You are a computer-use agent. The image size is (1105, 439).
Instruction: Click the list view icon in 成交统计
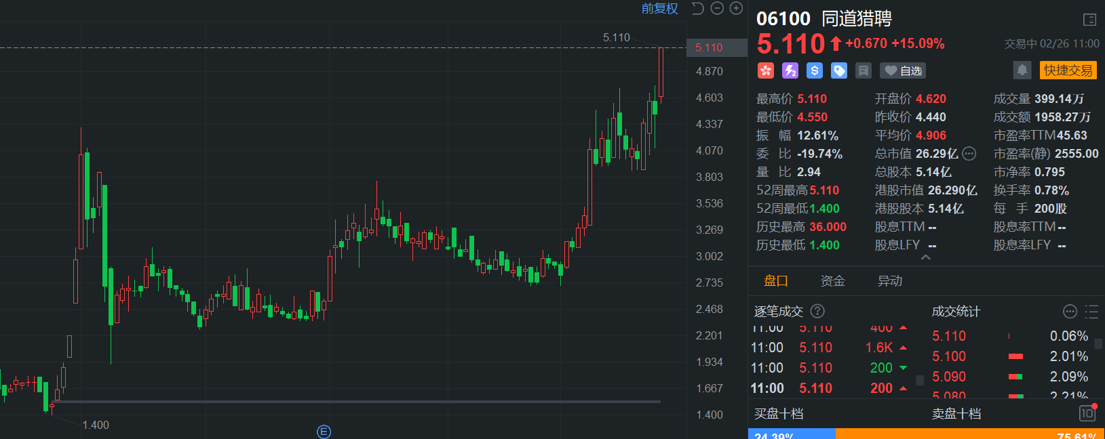[x=1091, y=312]
